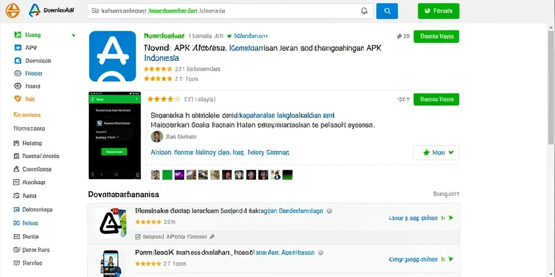Open the Hiaeia sidebar entry icon
Viewport: 555px width, 277px height.
(18, 86)
